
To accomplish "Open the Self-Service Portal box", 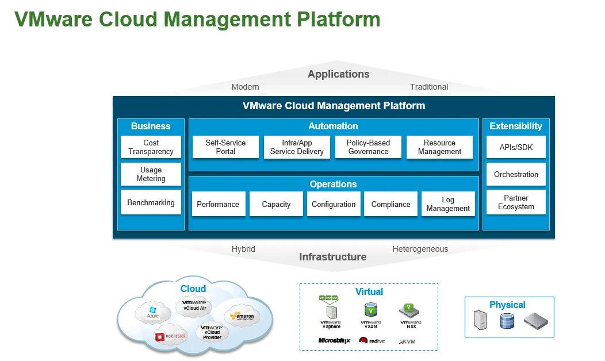I will coord(225,147).
